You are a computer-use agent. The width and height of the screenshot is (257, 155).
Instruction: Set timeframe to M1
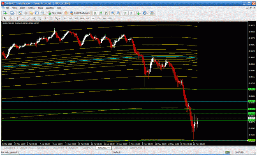point(65,18)
